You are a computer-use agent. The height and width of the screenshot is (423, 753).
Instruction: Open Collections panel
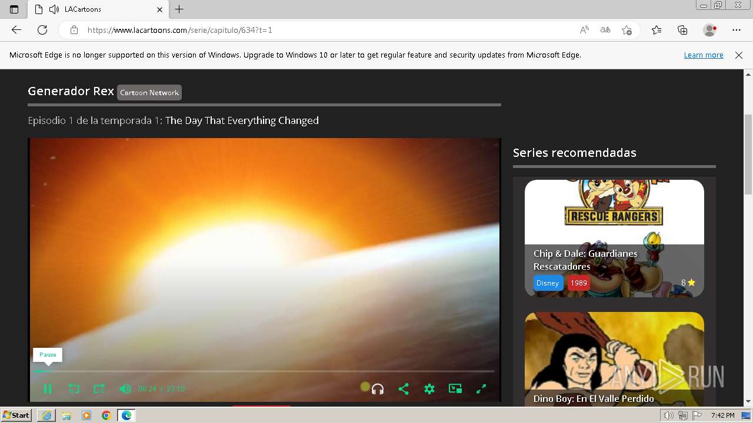coord(682,30)
